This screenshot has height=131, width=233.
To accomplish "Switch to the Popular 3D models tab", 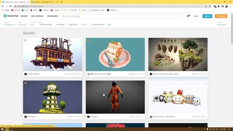I will pos(16,2).
